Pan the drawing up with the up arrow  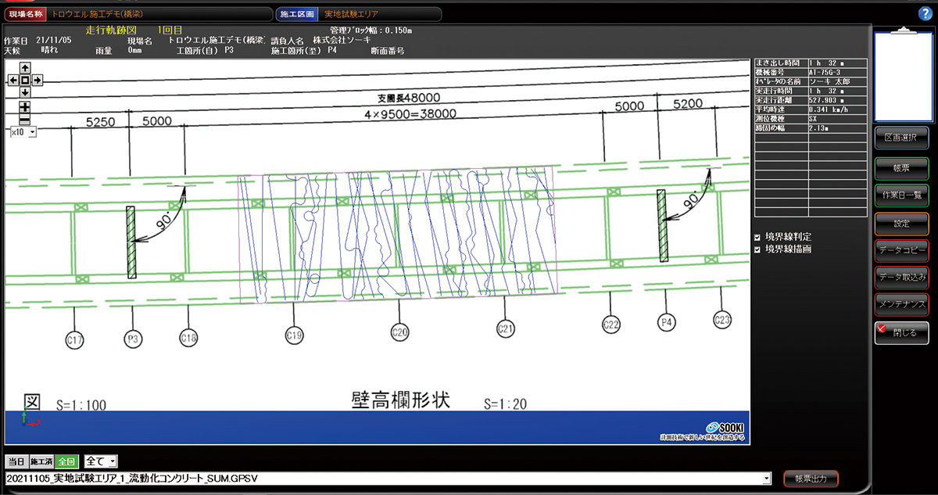24,68
